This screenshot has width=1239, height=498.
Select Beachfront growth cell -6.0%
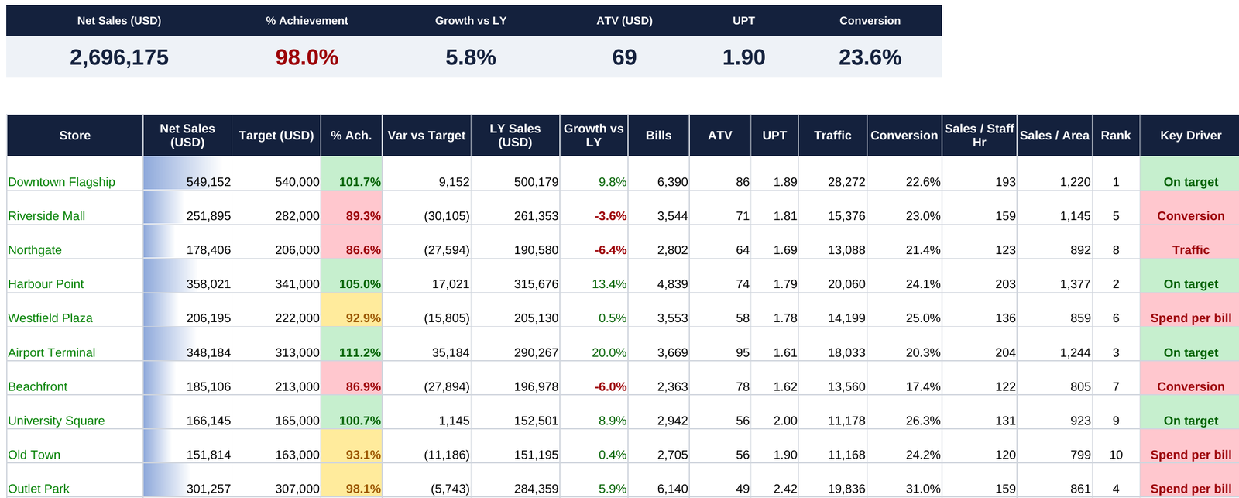[594, 378]
